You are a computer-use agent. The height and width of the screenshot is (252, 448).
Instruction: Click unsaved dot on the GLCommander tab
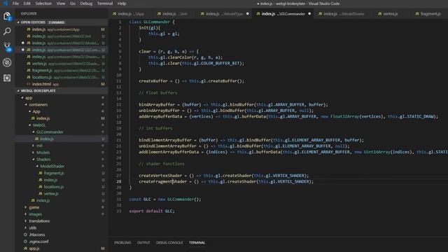[x=309, y=14]
